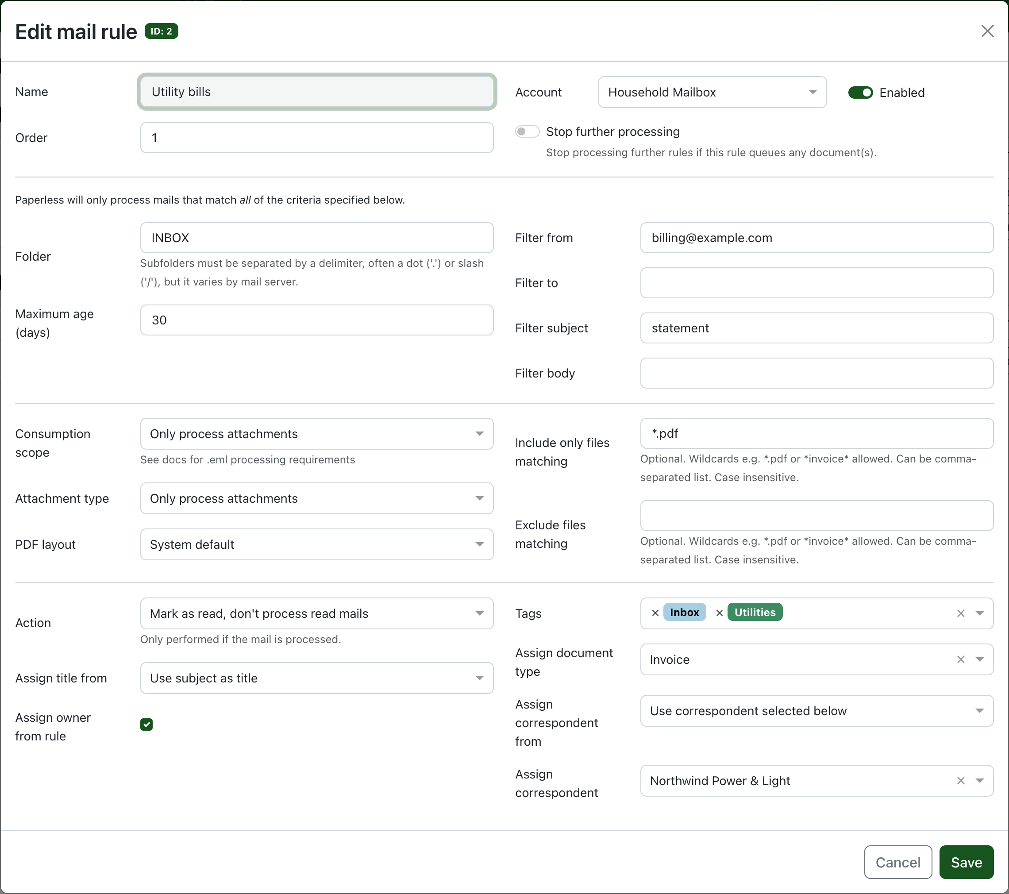This screenshot has height=894, width=1009.
Task: Clear Northwind Power & Light correspondent
Action: [961, 780]
